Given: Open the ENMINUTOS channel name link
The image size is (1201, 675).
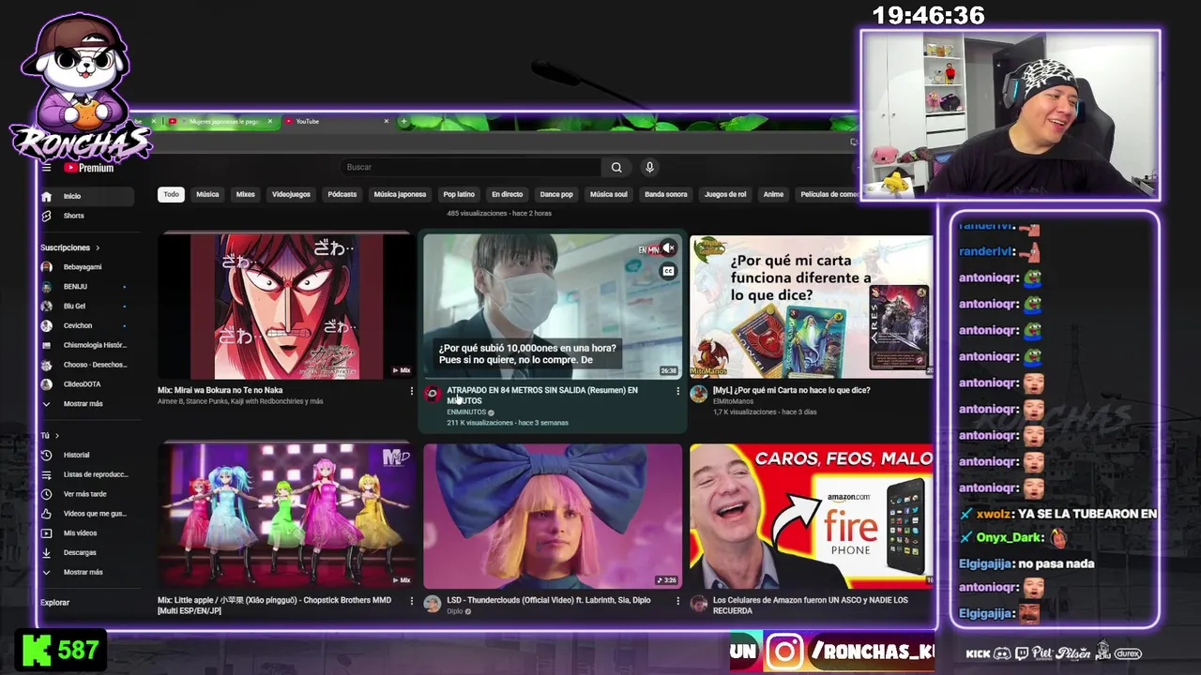Looking at the screenshot, I should coord(466,412).
